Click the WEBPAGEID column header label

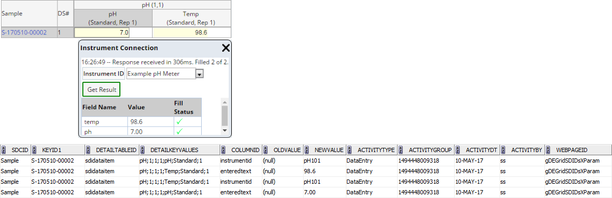572,150
